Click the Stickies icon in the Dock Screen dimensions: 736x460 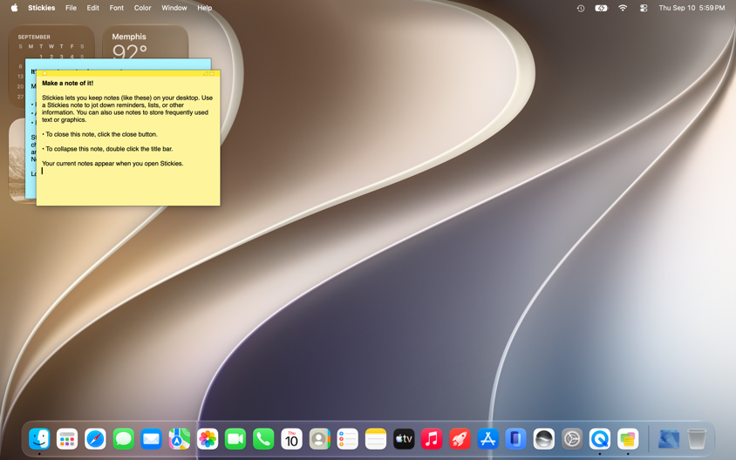coord(628,439)
